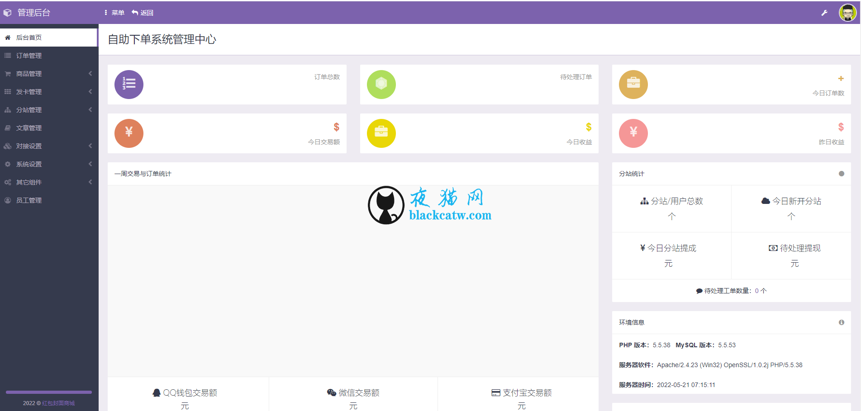The width and height of the screenshot is (861, 411).
Task: Click the home icon beside 后台首页
Action: [8, 38]
